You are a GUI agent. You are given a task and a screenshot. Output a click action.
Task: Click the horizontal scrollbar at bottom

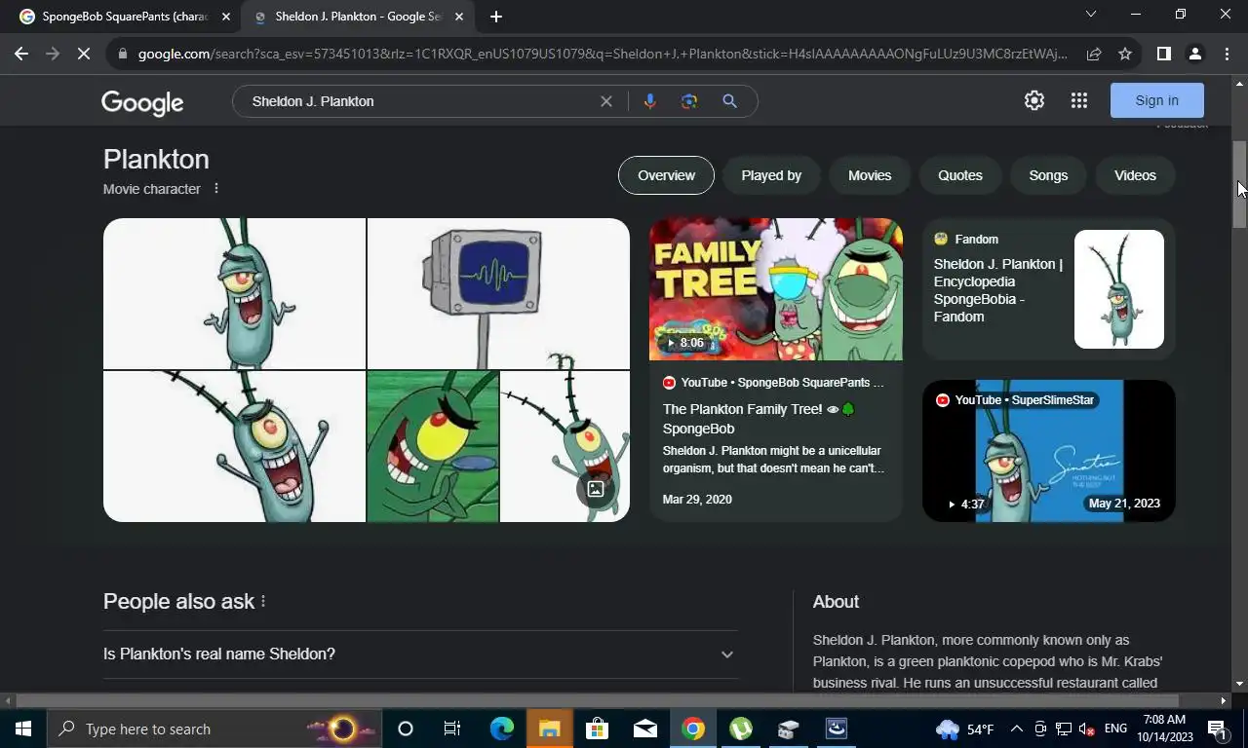597,700
